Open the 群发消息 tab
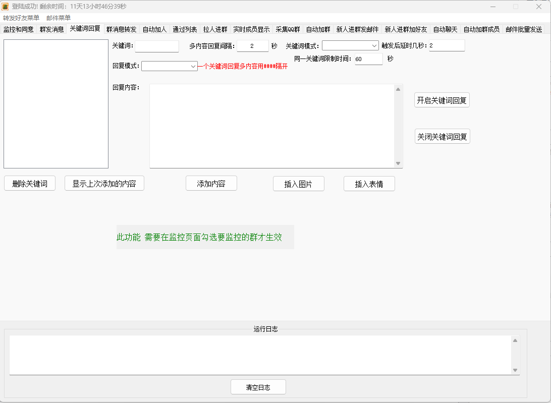 (52, 29)
